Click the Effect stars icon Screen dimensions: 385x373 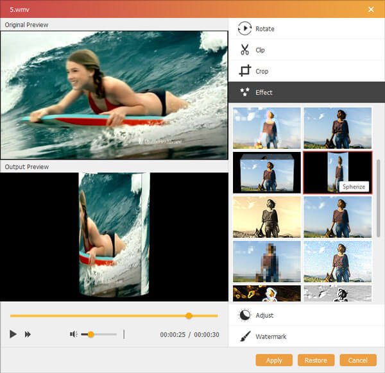tap(244, 92)
